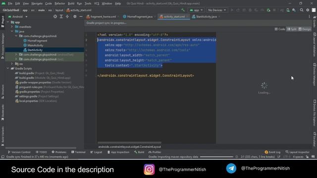Screen dimensions: 317x178
Task: Collapse the java folder
Action: [x=12, y=31]
